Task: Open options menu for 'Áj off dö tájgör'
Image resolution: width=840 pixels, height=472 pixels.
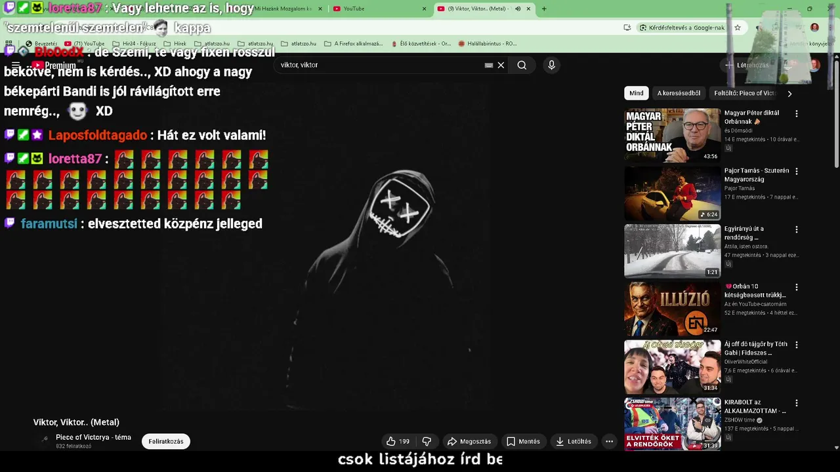Action: (x=797, y=345)
